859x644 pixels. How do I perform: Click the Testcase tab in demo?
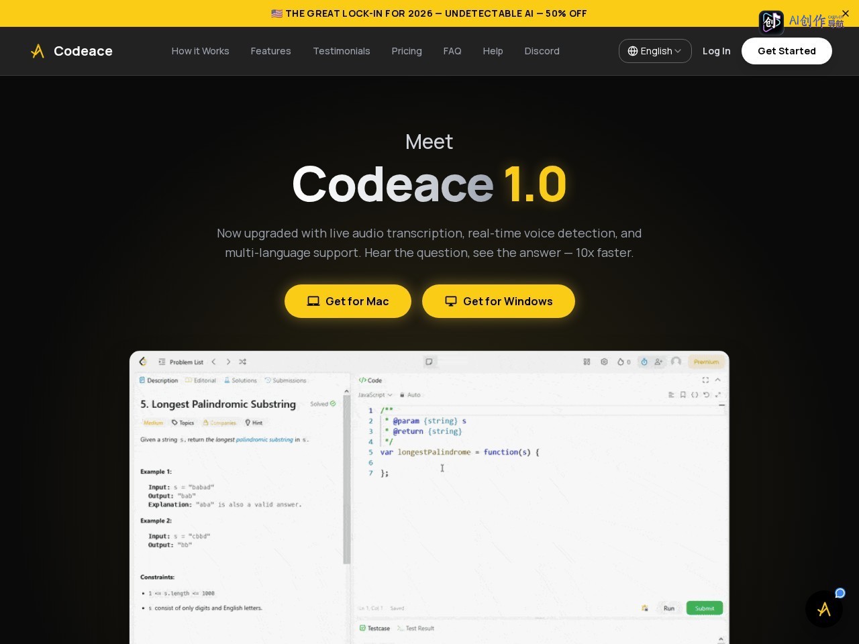tap(374, 629)
